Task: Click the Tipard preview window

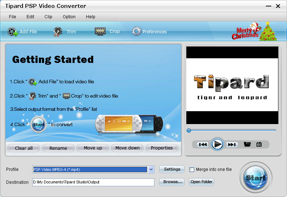Action: click(232, 85)
